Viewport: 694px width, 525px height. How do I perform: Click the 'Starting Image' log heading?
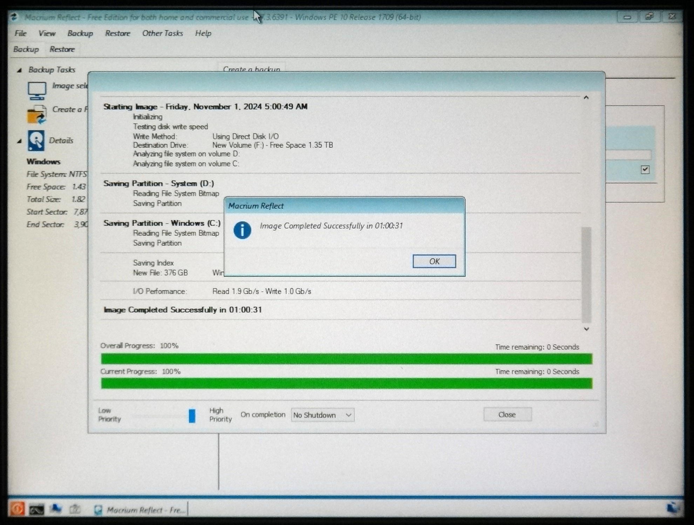pyautogui.click(x=205, y=107)
